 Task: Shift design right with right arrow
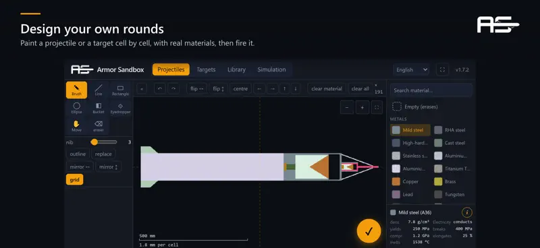coord(272,89)
